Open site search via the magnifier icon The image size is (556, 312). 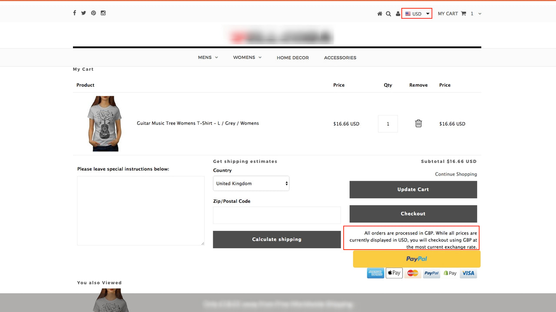tap(388, 13)
